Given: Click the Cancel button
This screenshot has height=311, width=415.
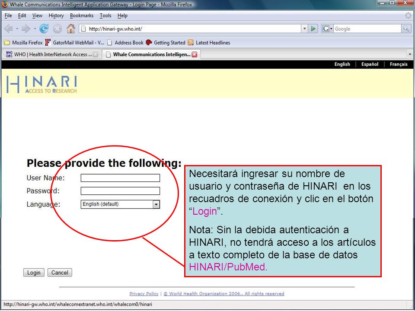Looking at the screenshot, I should coord(60,273).
